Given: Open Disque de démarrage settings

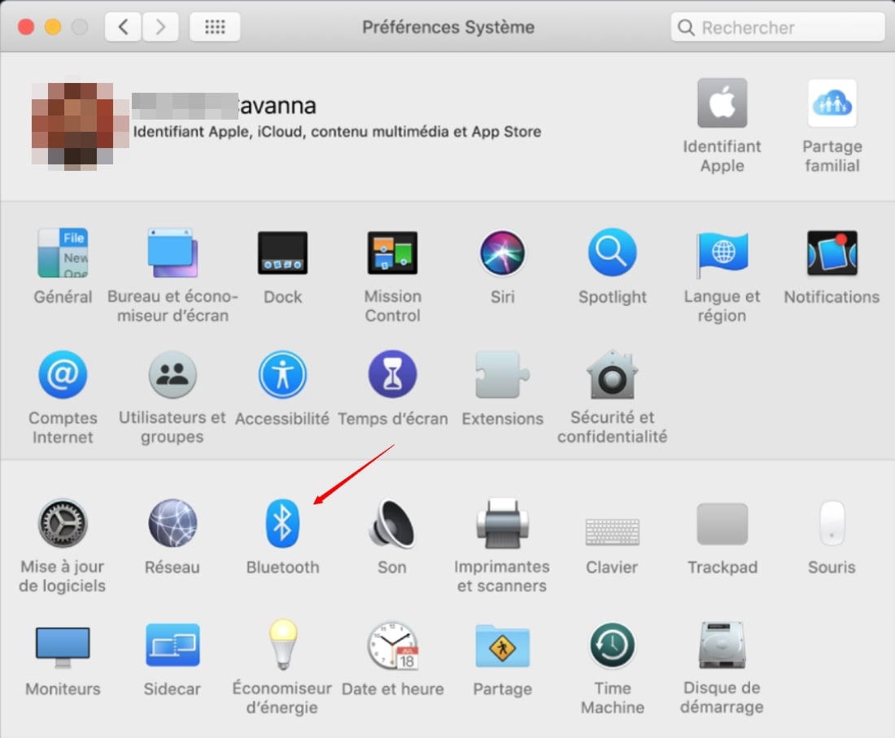Looking at the screenshot, I should click(x=722, y=645).
